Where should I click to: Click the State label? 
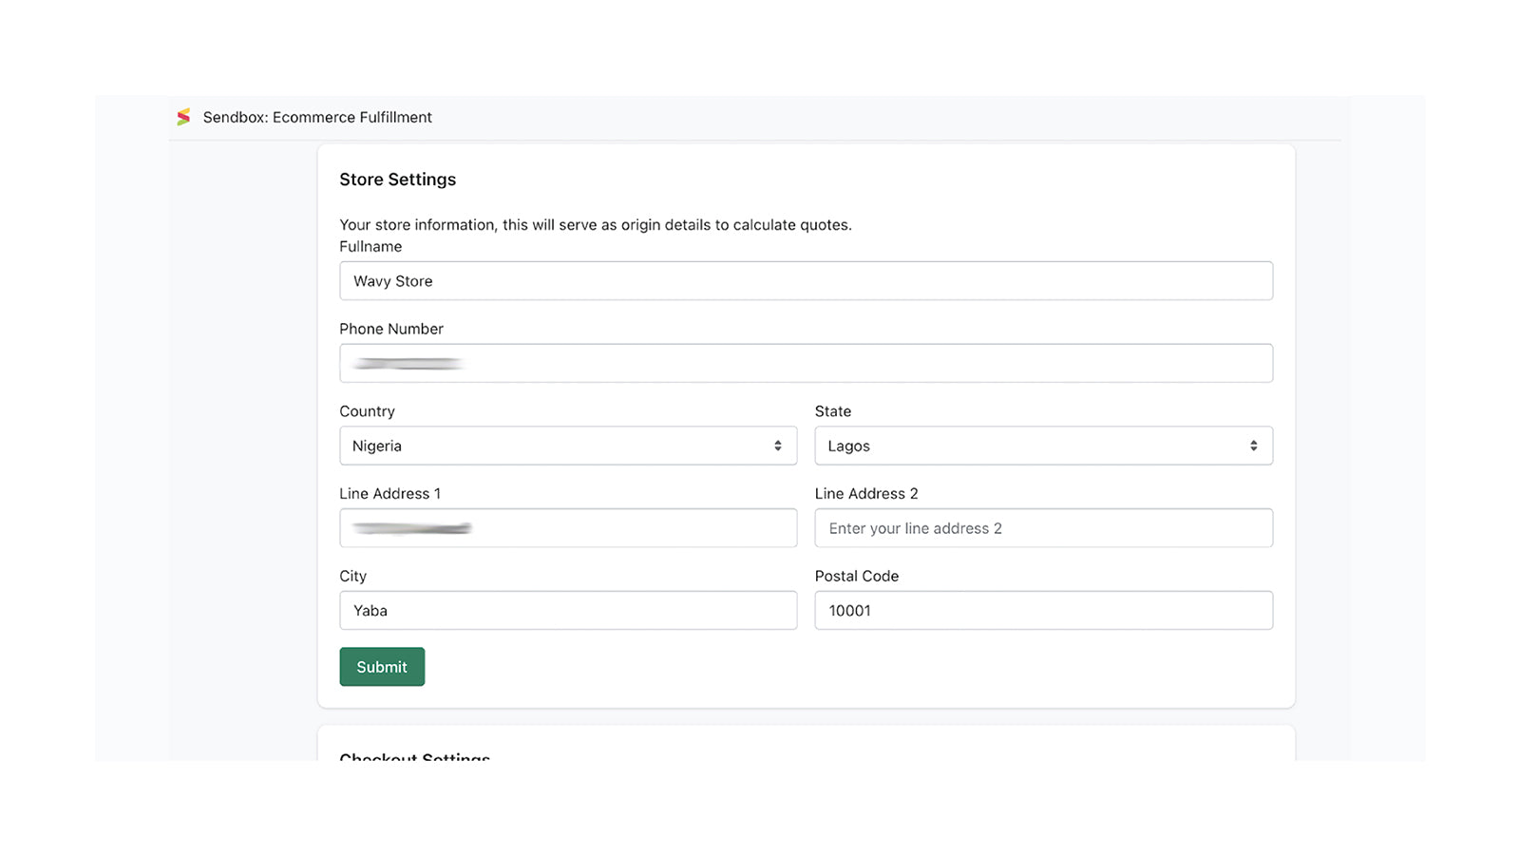(833, 411)
